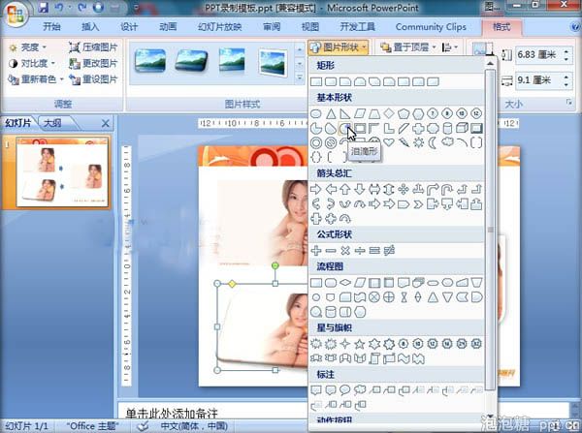Select slide 1 thumbnail in slides pane

(x=62, y=172)
